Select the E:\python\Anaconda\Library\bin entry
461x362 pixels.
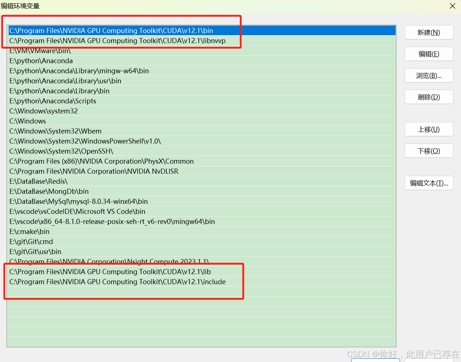tap(201, 91)
